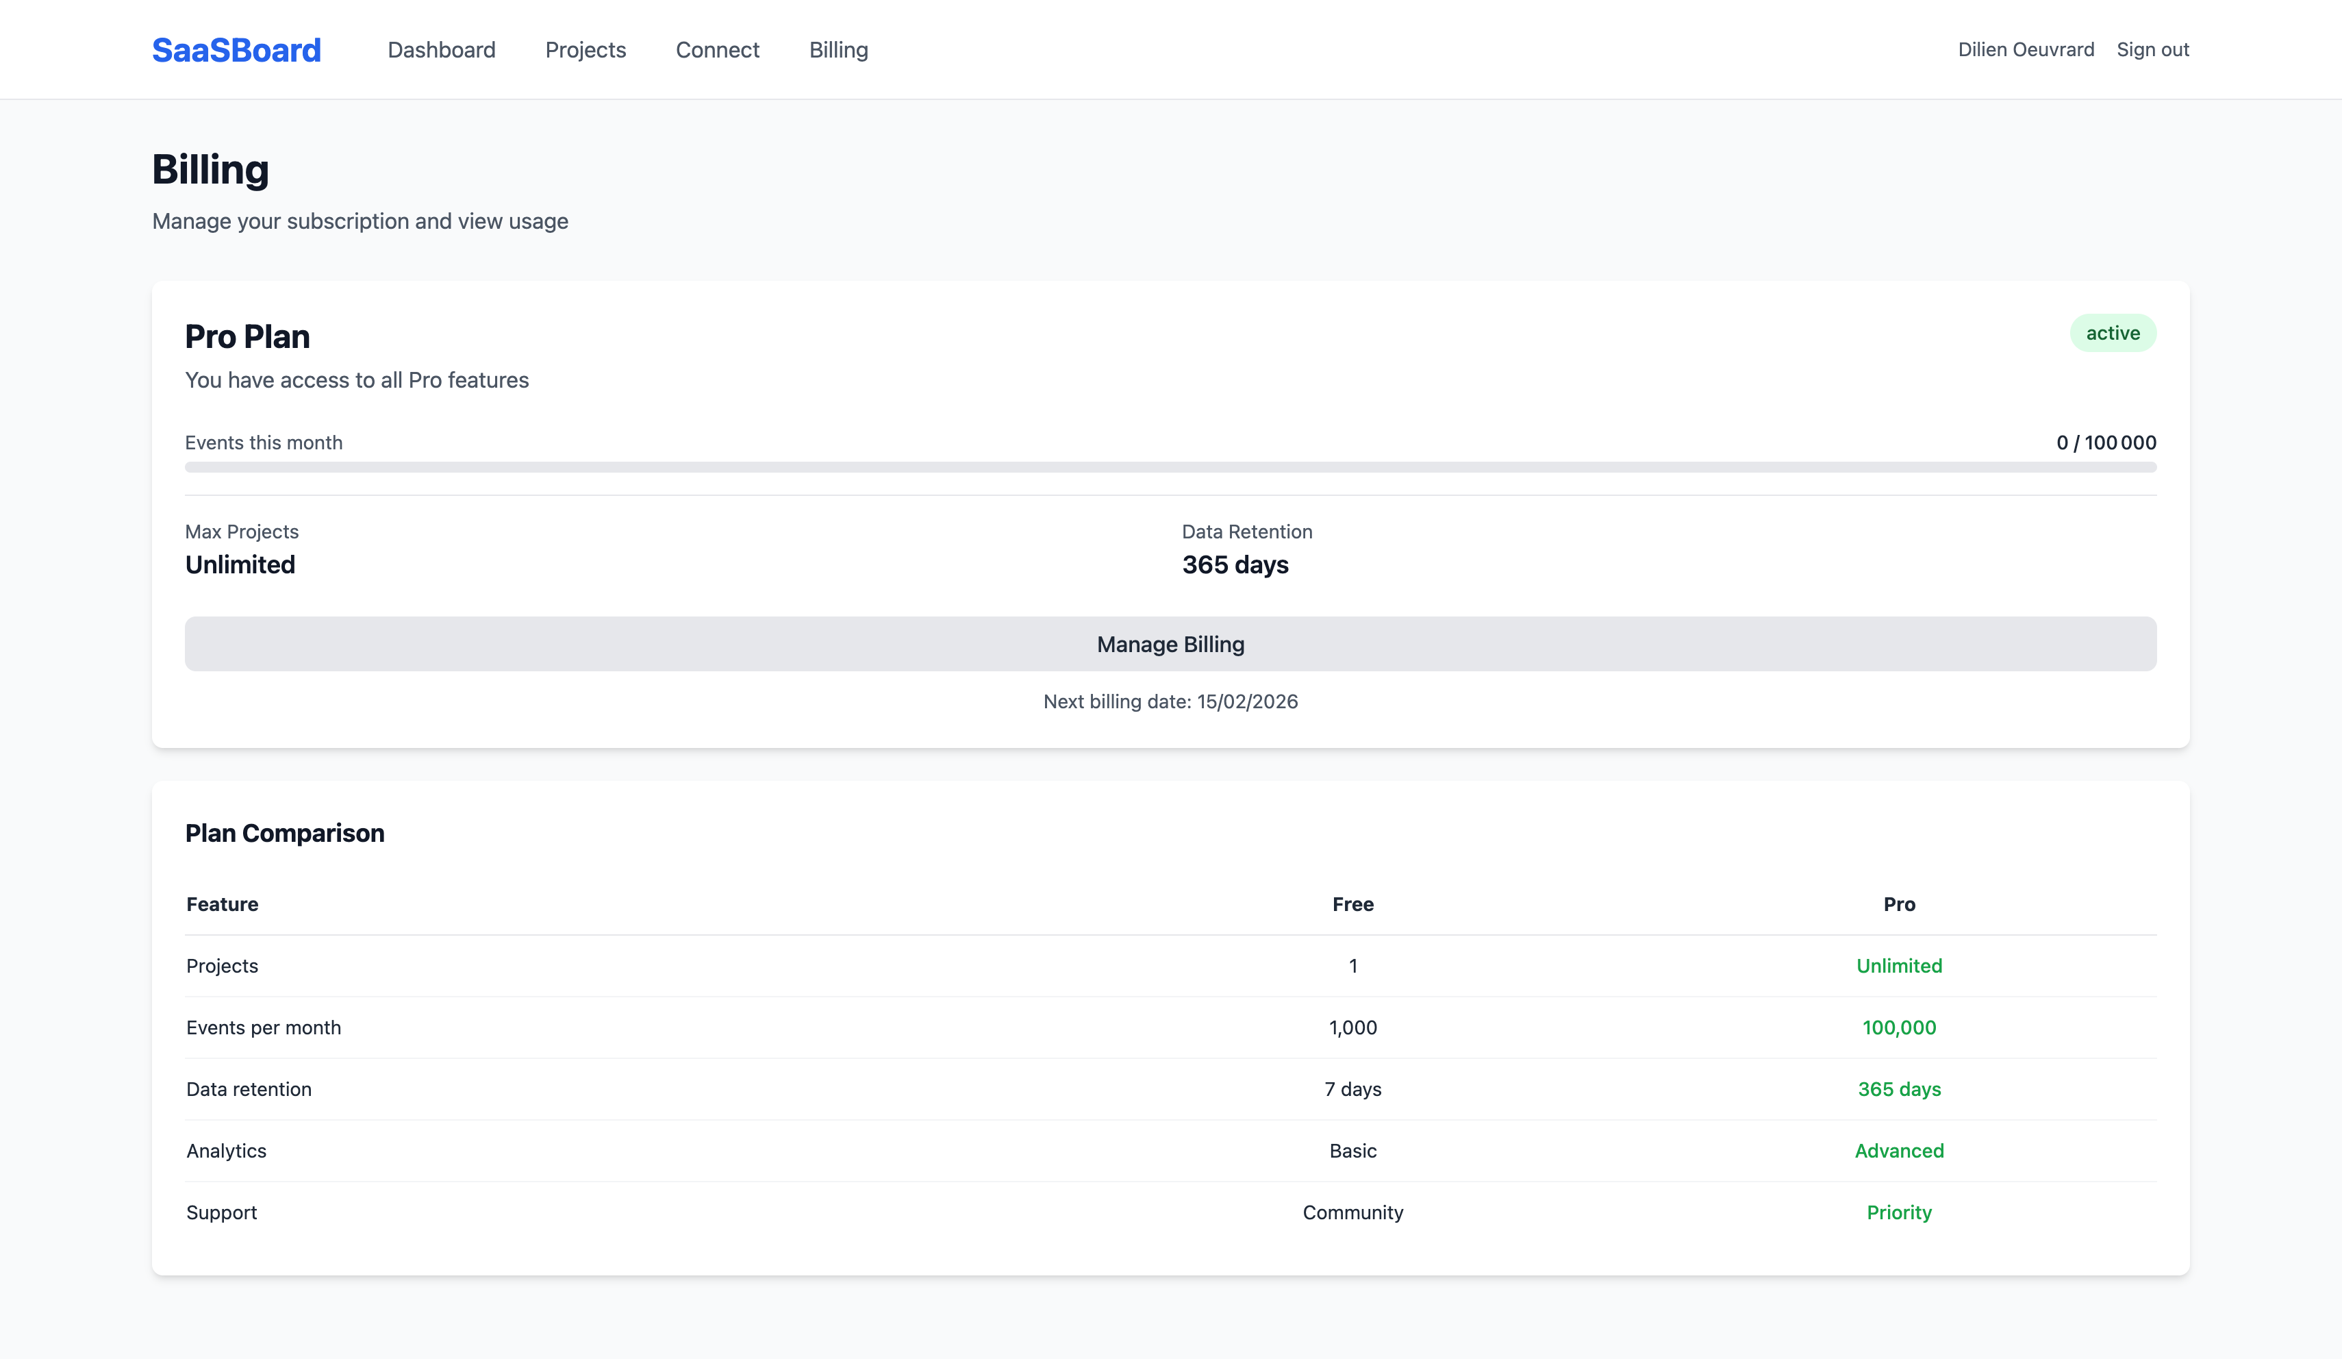Click the Advanced analytics value under Pro
This screenshot has height=1359, width=2342.
click(1899, 1151)
